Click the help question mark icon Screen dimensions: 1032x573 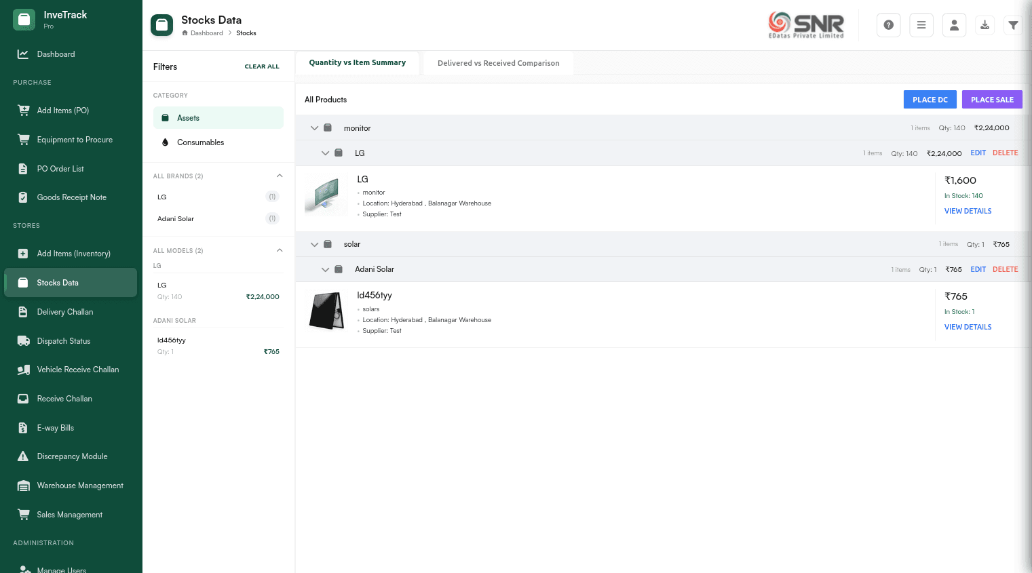(888, 25)
